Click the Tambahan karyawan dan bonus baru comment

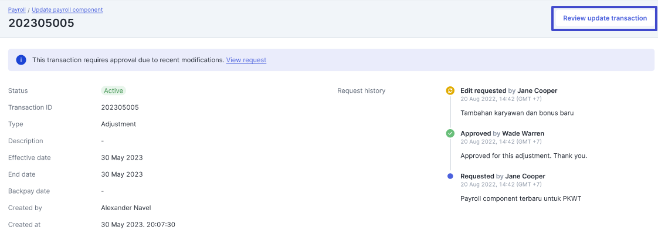[x=517, y=113]
